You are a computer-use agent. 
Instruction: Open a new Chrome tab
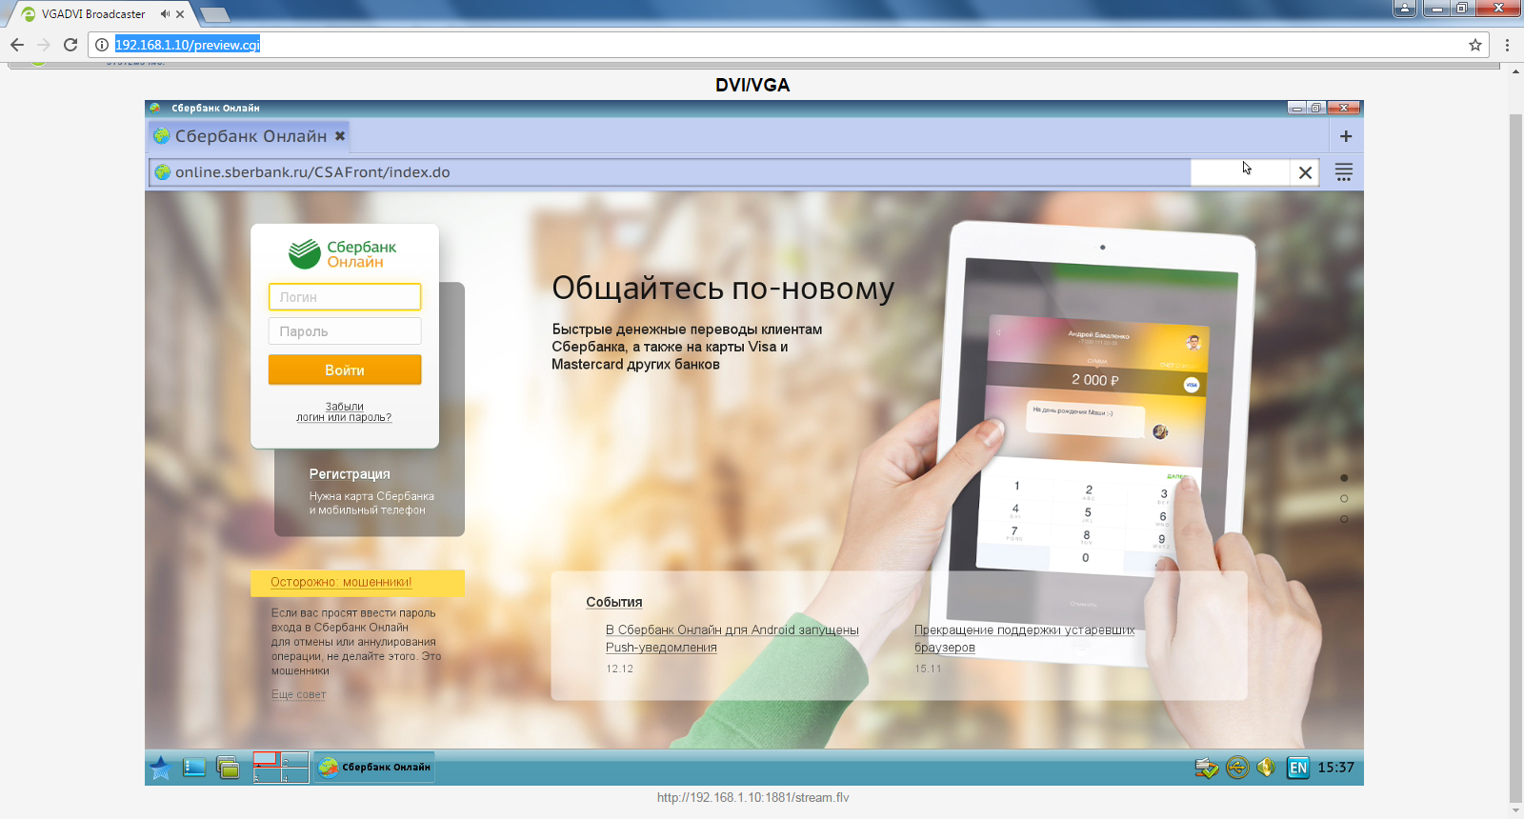214,14
